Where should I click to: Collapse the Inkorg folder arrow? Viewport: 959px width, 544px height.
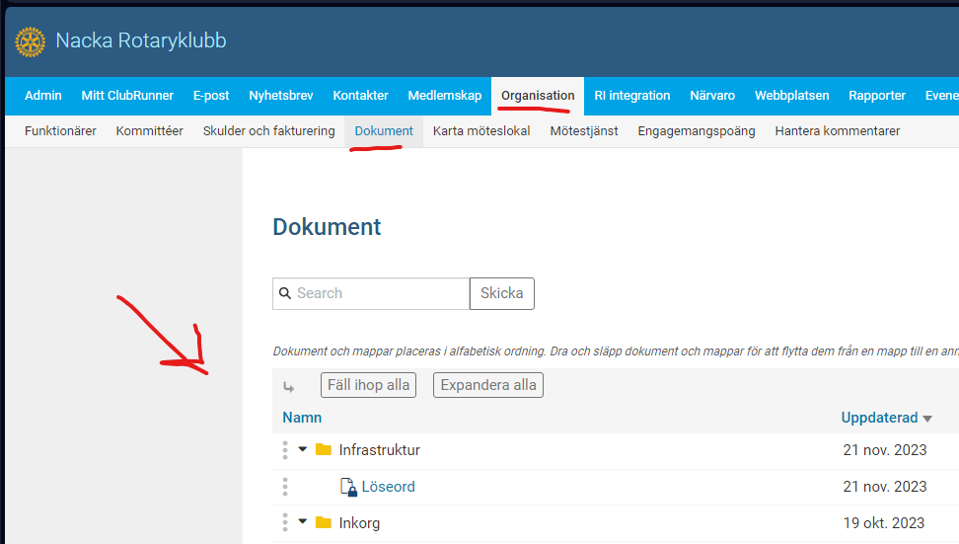pos(303,522)
